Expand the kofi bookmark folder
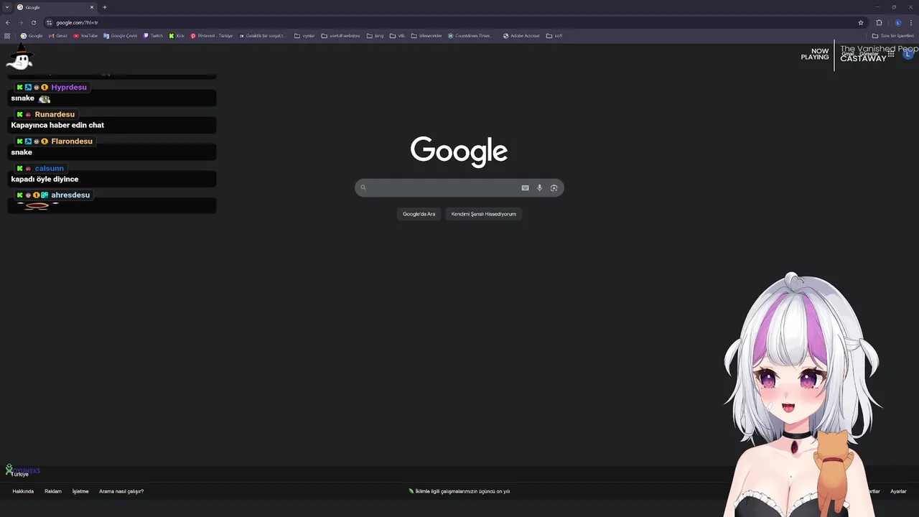 click(554, 35)
